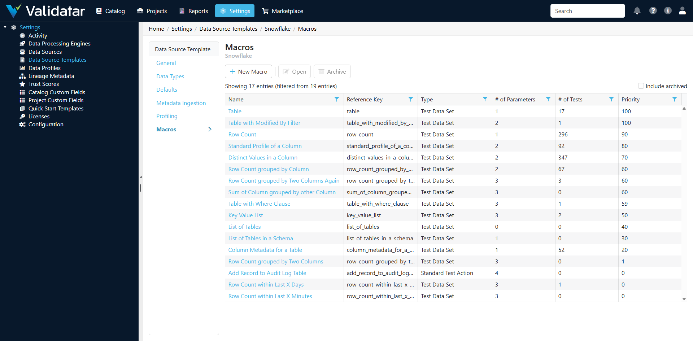Enable the Include archived checkbox

[x=641, y=86]
